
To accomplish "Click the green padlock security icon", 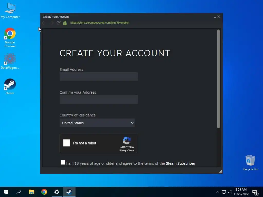I will point(65,23).
